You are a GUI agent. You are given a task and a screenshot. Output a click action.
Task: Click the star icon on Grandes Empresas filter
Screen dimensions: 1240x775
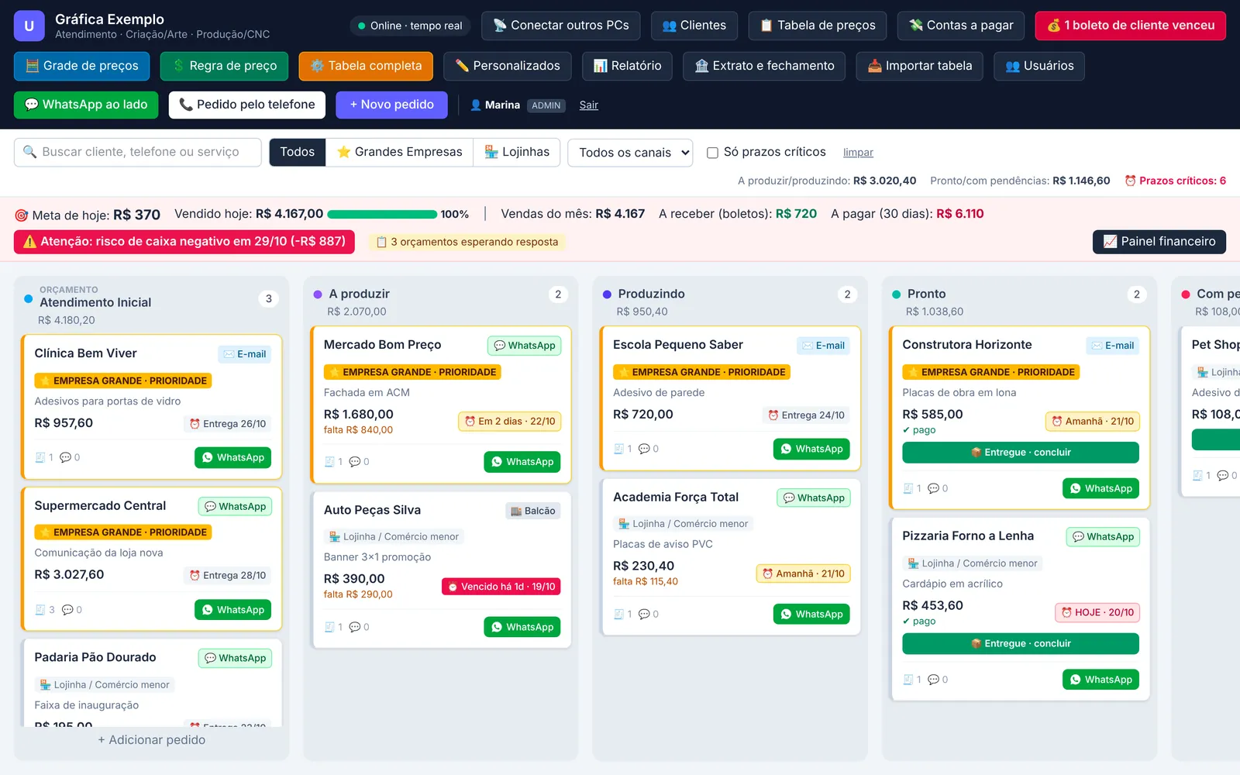click(344, 152)
